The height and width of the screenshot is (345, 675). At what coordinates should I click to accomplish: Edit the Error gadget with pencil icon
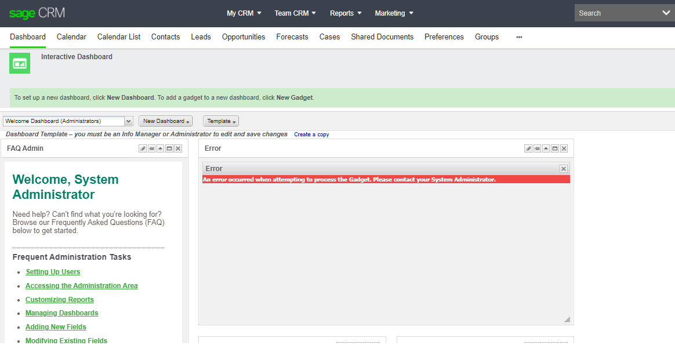point(528,148)
